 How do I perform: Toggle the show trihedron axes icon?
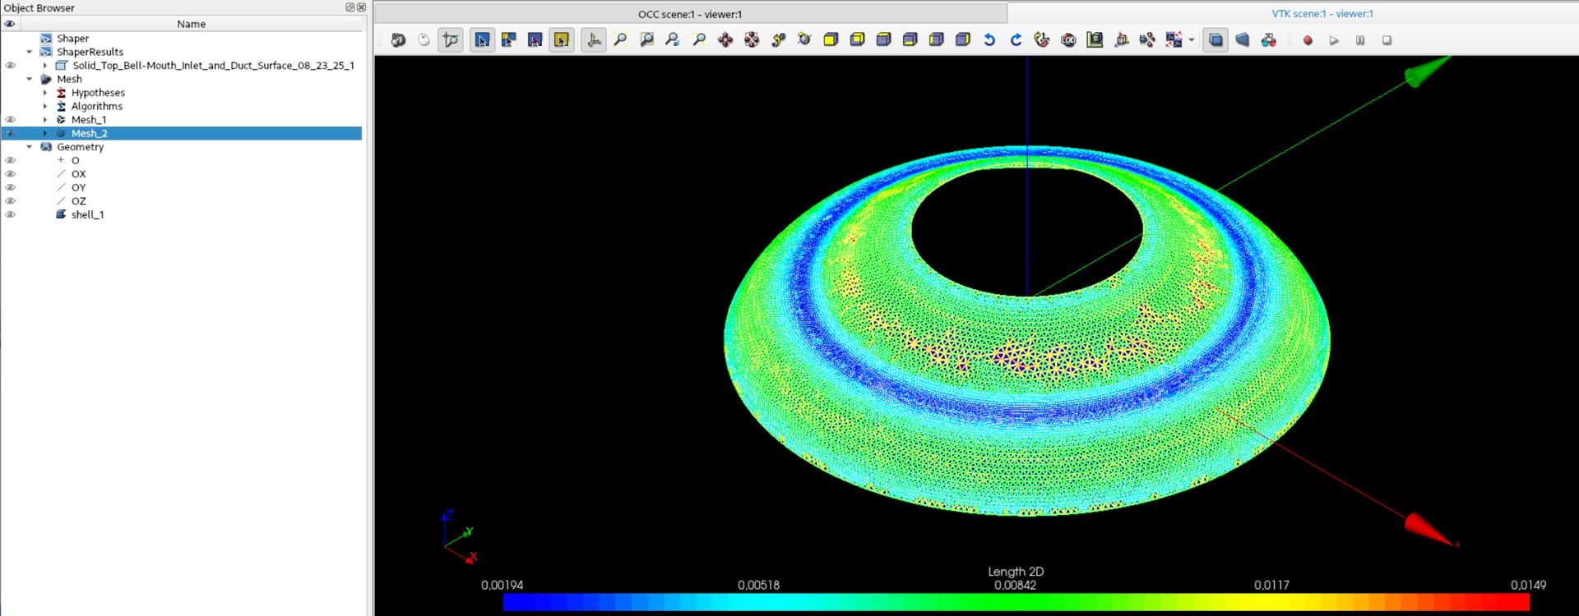[x=594, y=40]
